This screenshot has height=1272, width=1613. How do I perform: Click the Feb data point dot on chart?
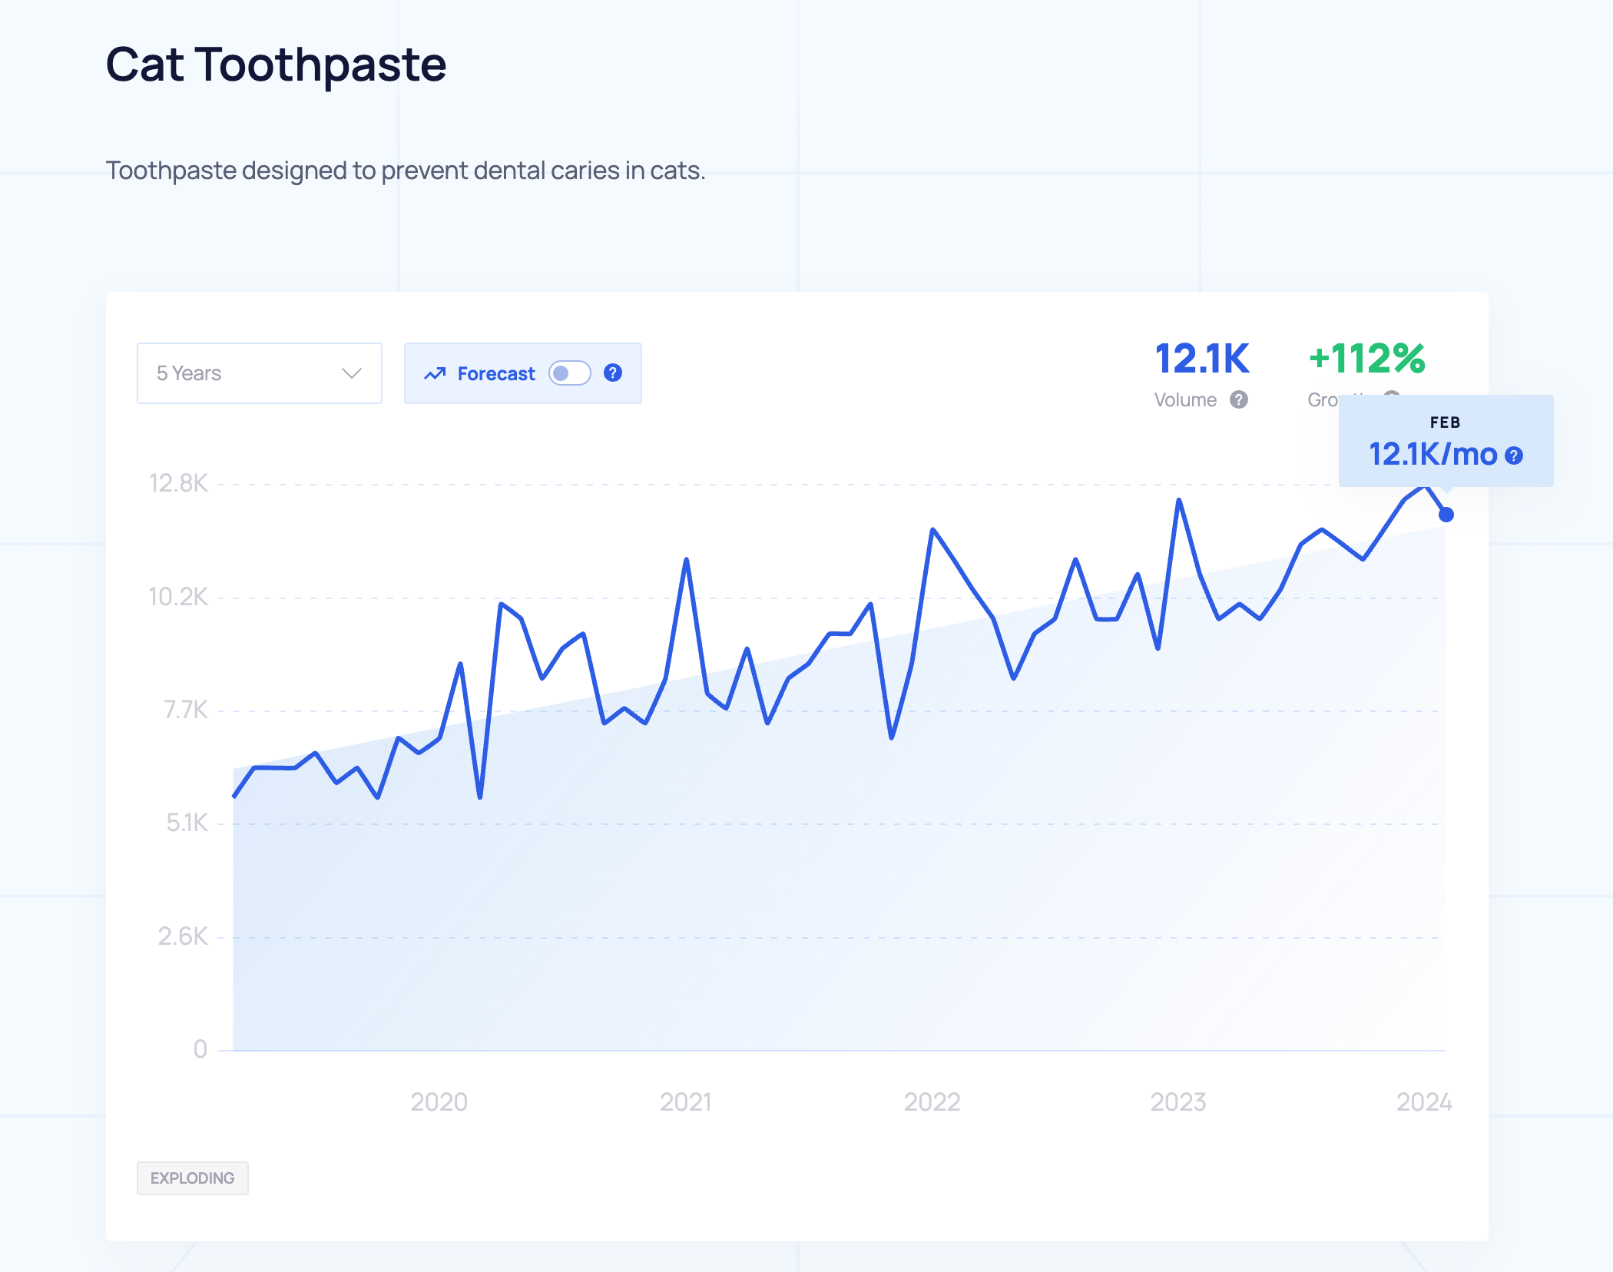(1446, 515)
